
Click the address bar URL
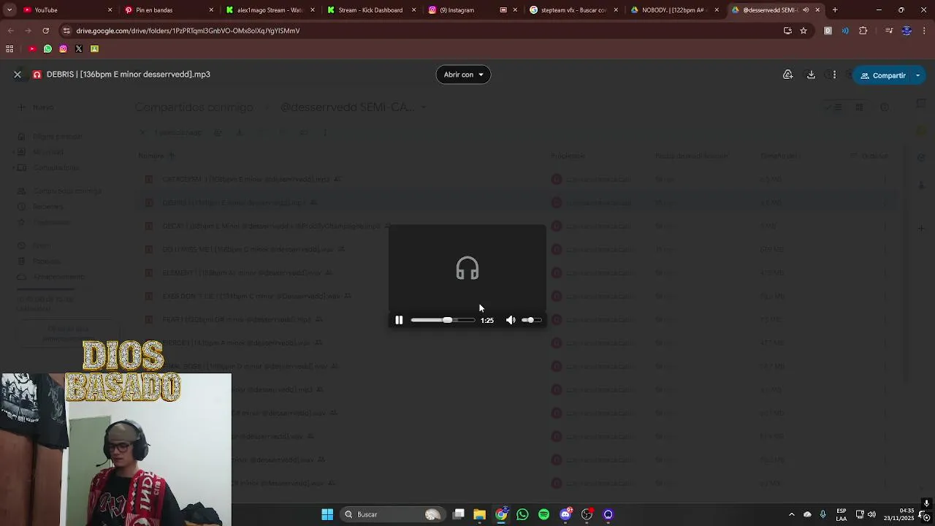(x=188, y=31)
